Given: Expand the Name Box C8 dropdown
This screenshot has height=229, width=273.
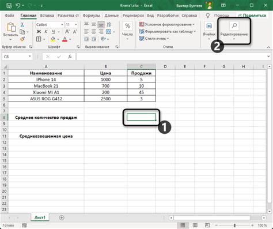Looking at the screenshot, I should [x=30, y=57].
